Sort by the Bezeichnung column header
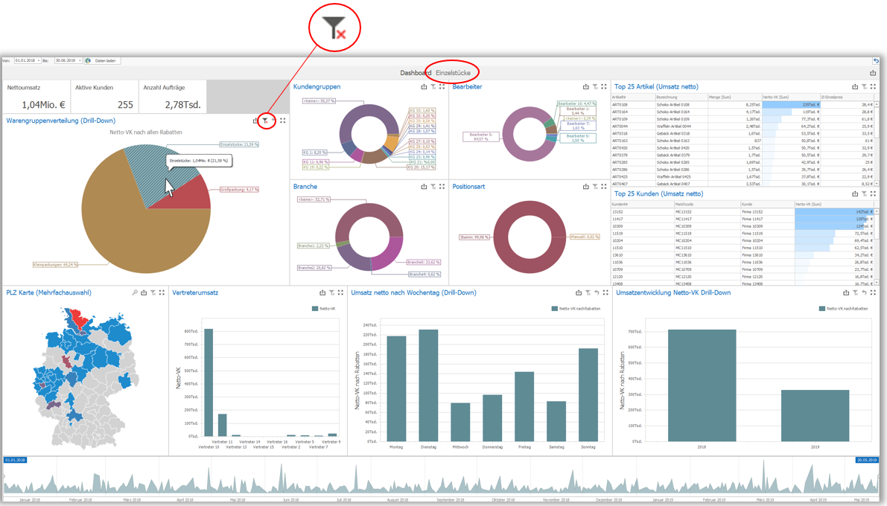Screen dimensions: 887x506 tap(681, 97)
